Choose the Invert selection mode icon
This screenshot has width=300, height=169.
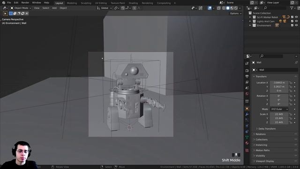[x=22, y=14]
